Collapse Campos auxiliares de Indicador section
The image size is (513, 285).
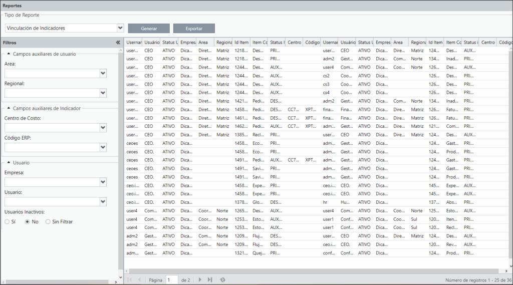[9, 108]
